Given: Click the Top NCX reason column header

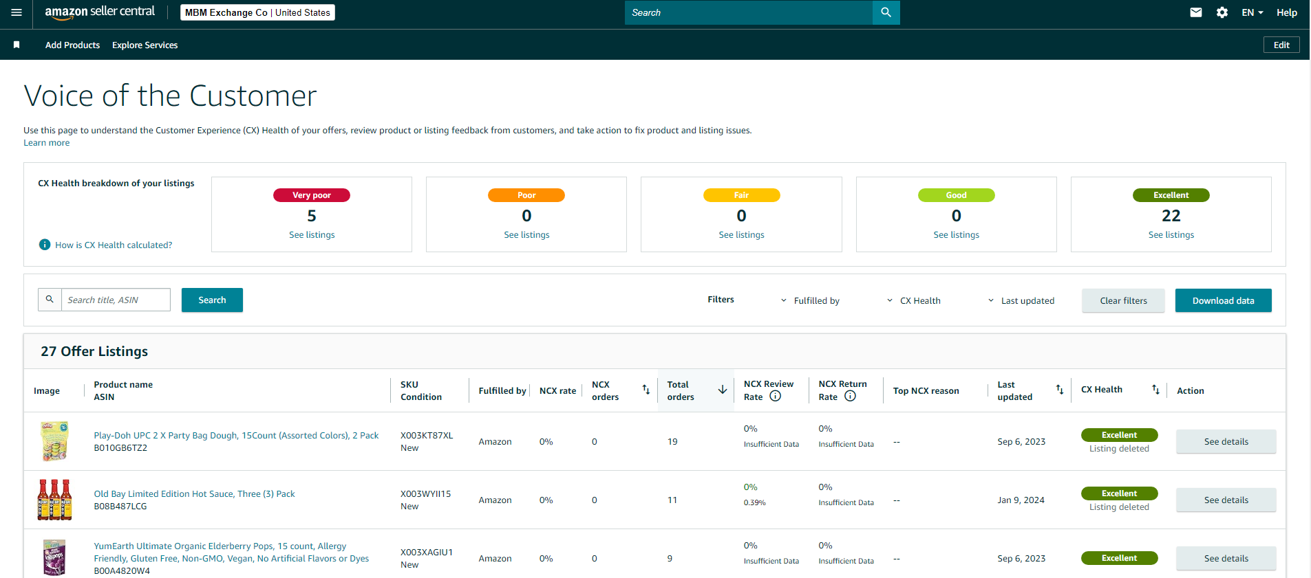Looking at the screenshot, I should point(926,391).
